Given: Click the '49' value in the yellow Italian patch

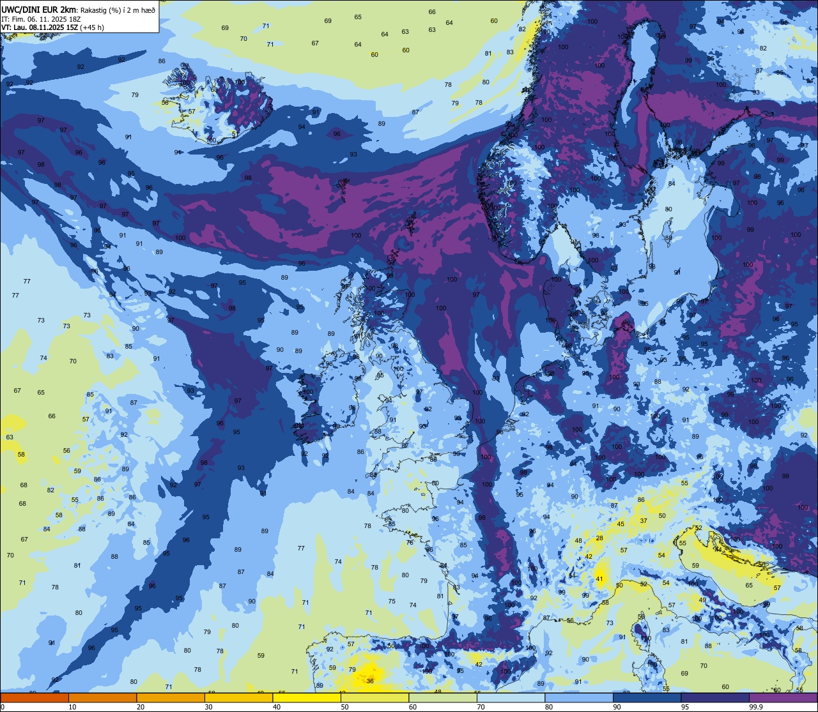Looking at the screenshot, I should [702, 600].
